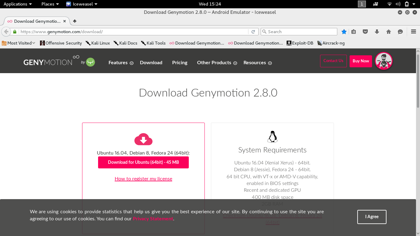Click the 400 MB disk space text
This screenshot has width=420, height=236.
(272, 197)
